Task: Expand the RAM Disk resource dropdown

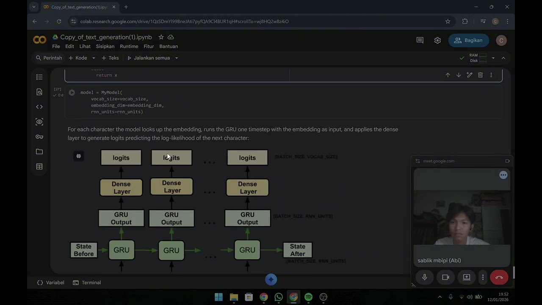Action: [493, 58]
